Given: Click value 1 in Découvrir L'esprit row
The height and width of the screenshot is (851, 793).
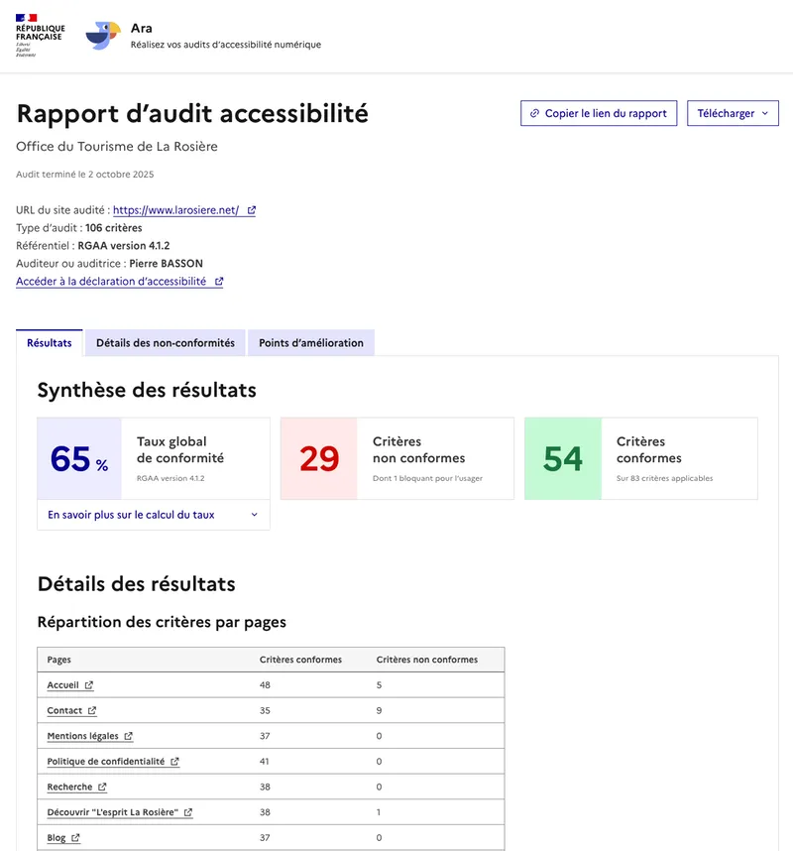Looking at the screenshot, I should tap(378, 812).
